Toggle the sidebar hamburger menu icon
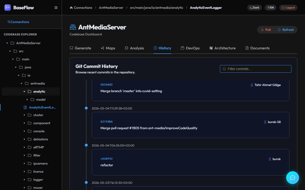 [56, 8]
